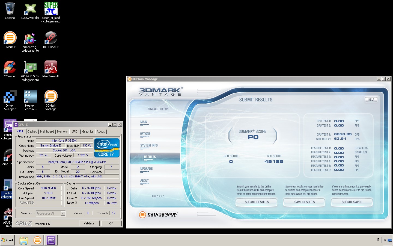This screenshot has height=246, width=393.
Task: Click the Start button on the taskbar
Action: [x=7, y=240]
